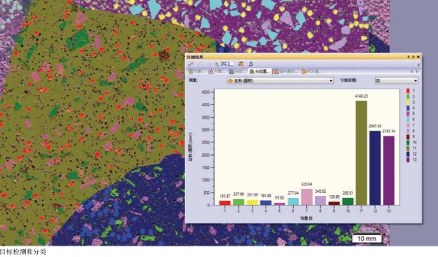Click the help question mark in panel title bar
The height and width of the screenshot is (257, 438).
(408, 58)
